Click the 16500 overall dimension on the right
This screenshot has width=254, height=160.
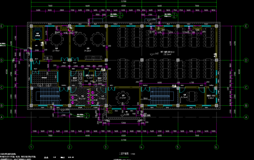click(x=239, y=72)
